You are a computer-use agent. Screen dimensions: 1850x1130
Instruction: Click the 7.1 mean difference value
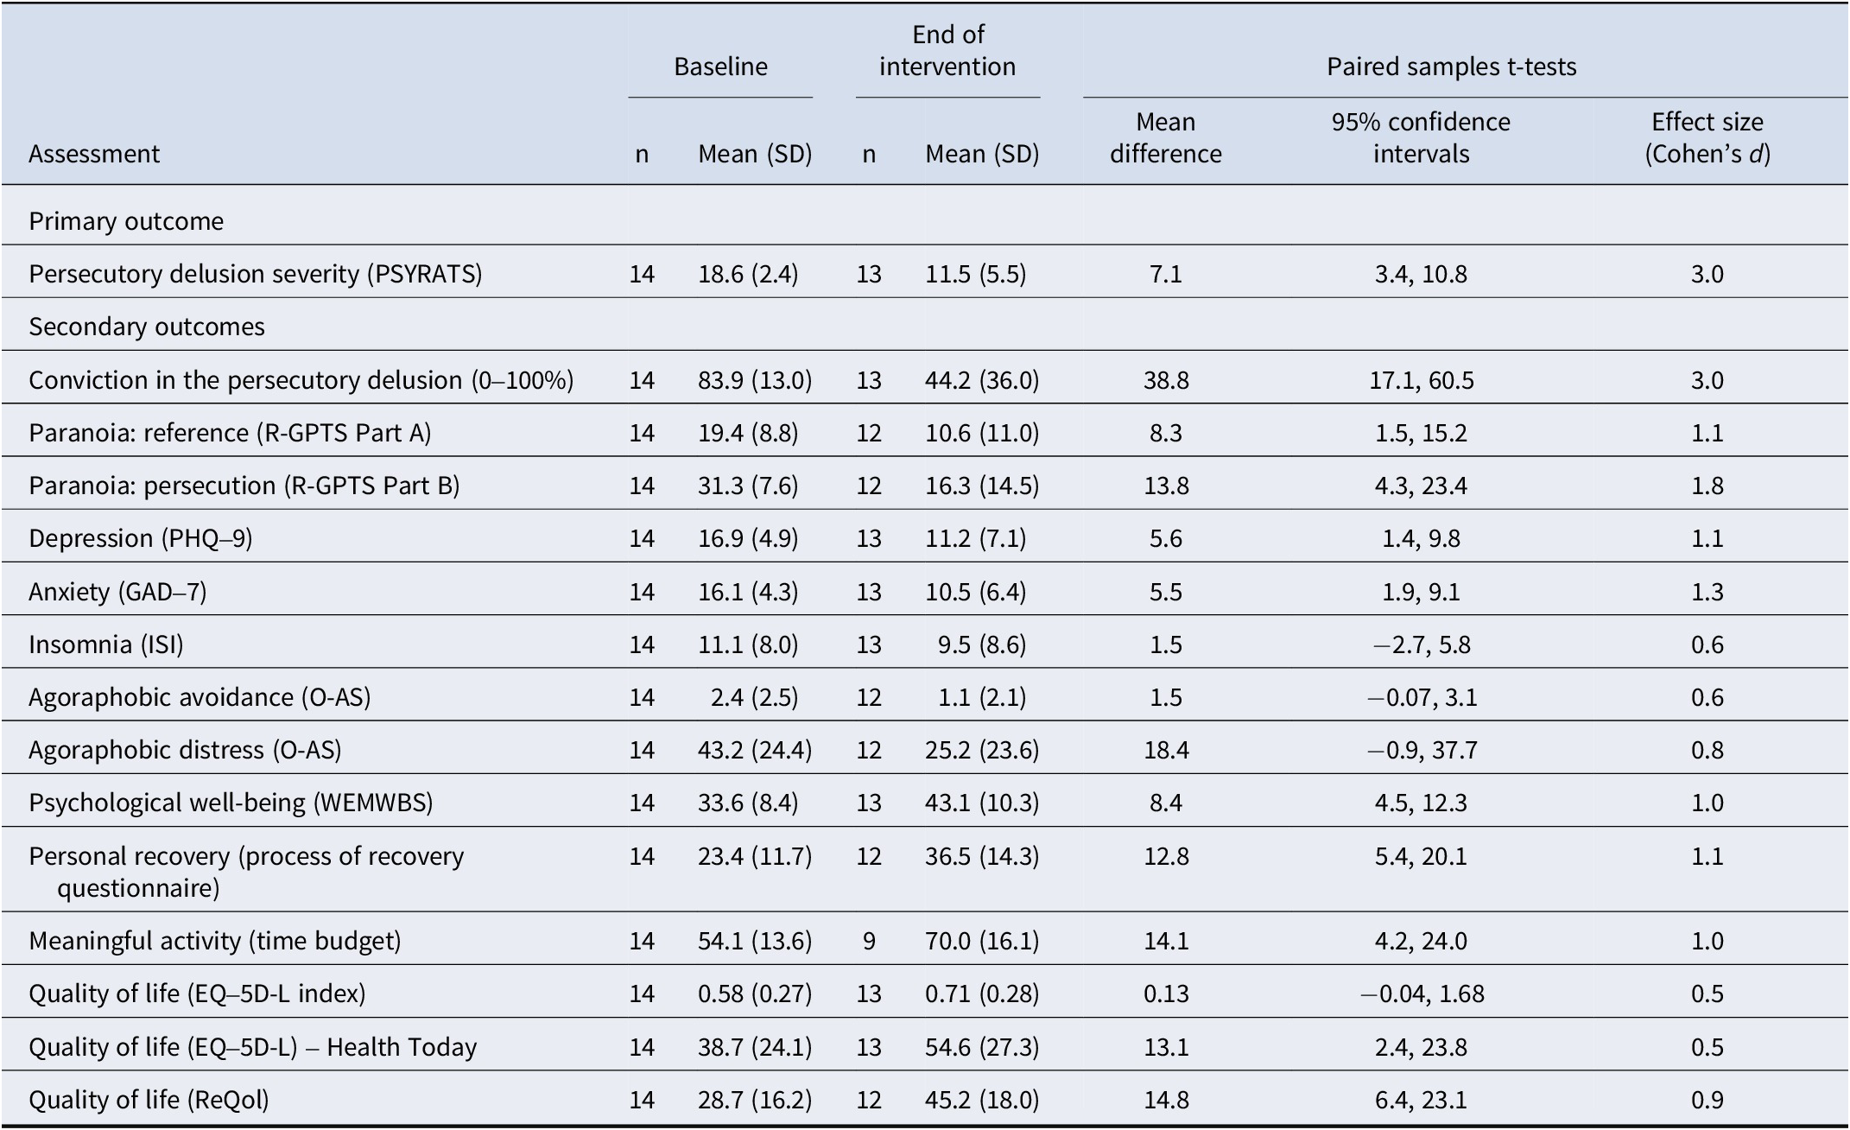point(1165,275)
